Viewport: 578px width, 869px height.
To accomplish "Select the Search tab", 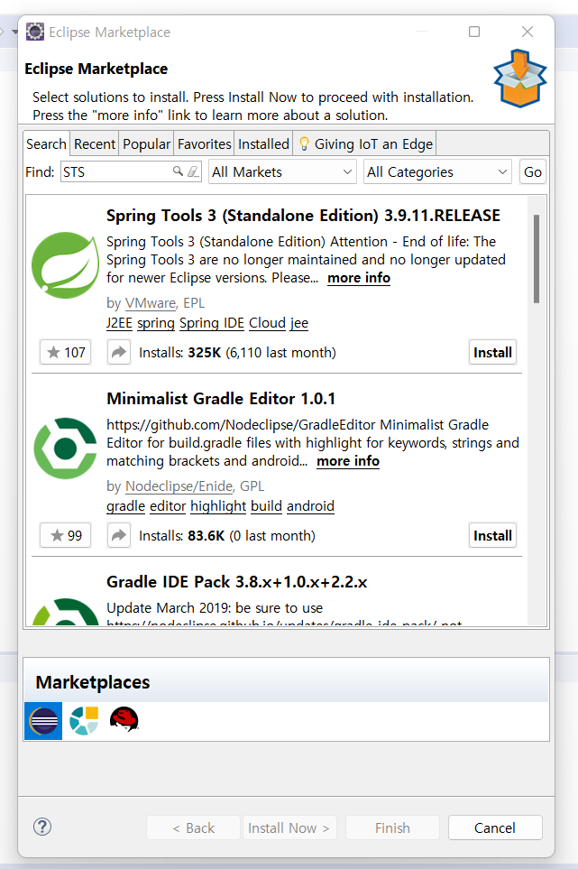I will (x=47, y=144).
